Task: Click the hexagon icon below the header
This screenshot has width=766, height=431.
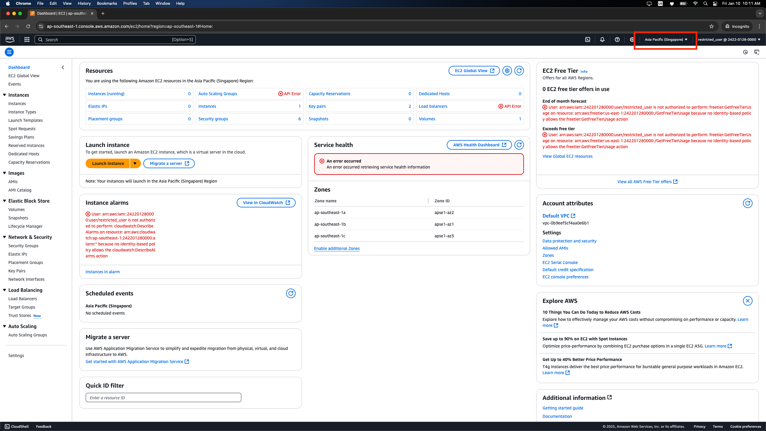Action: (745, 52)
